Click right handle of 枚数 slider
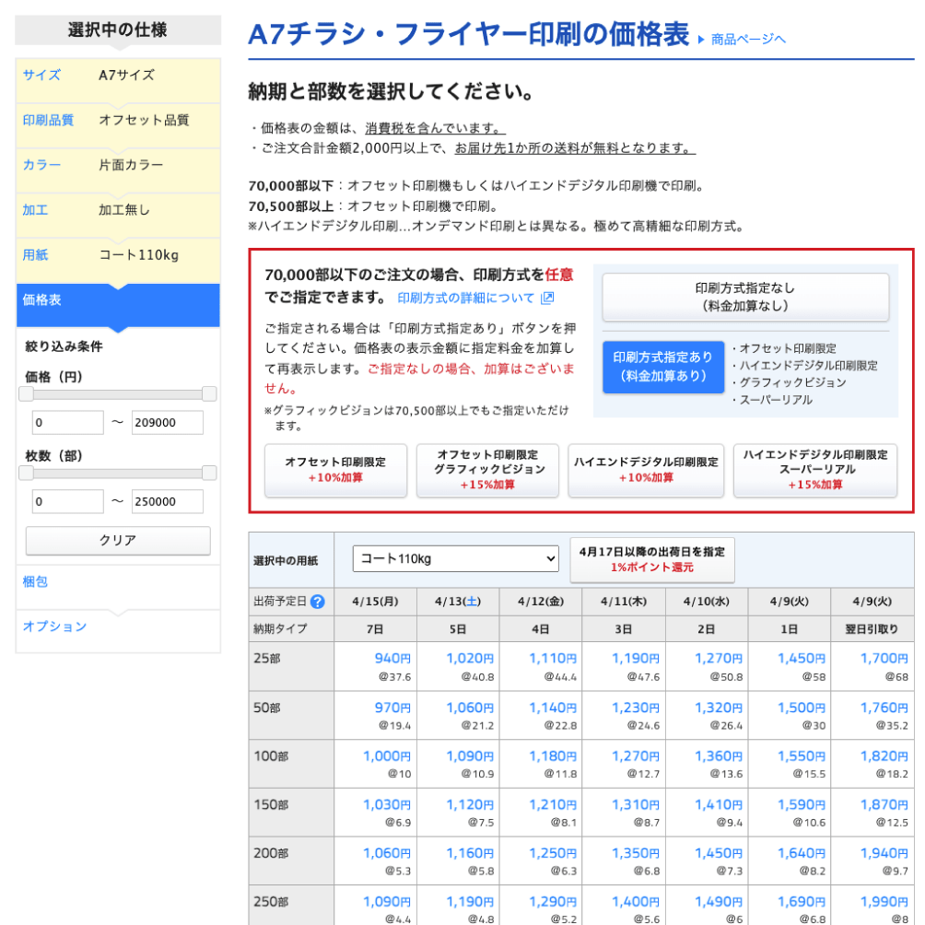This screenshot has width=925, height=925. (x=209, y=473)
